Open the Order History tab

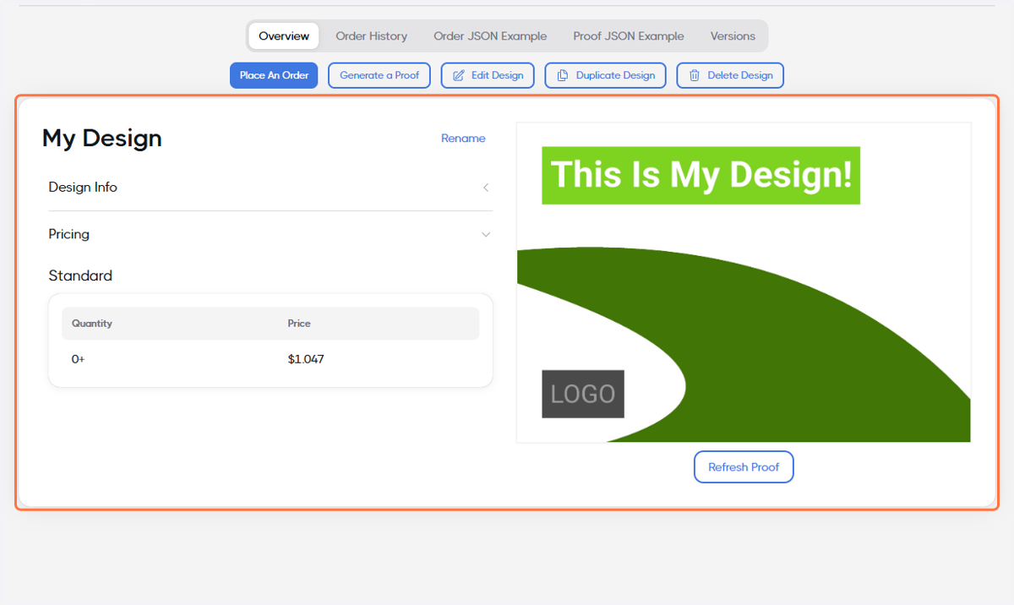371,36
